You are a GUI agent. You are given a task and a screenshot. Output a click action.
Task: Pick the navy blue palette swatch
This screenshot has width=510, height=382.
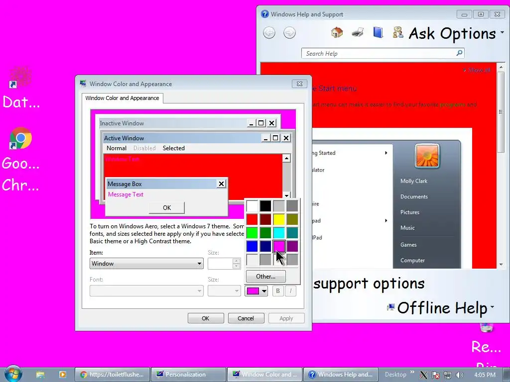pos(265,246)
